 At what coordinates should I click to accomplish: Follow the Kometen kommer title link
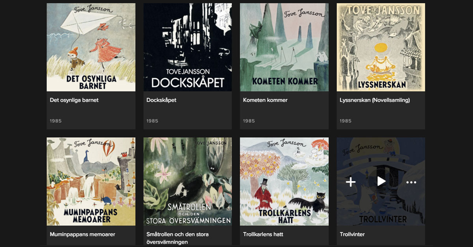pyautogui.click(x=265, y=100)
